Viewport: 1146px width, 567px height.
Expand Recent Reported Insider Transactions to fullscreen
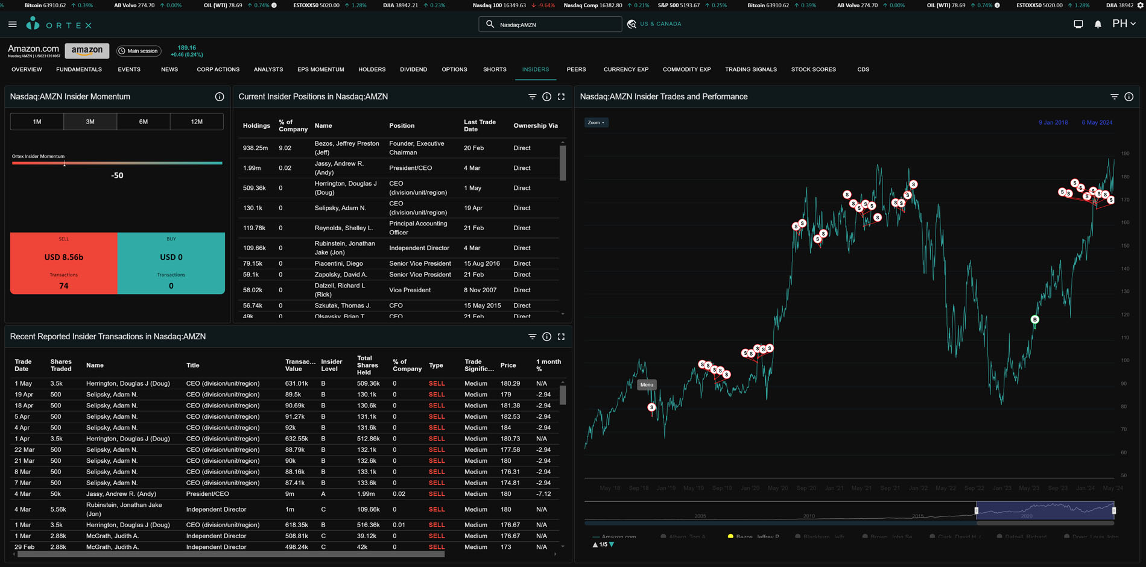(x=561, y=337)
